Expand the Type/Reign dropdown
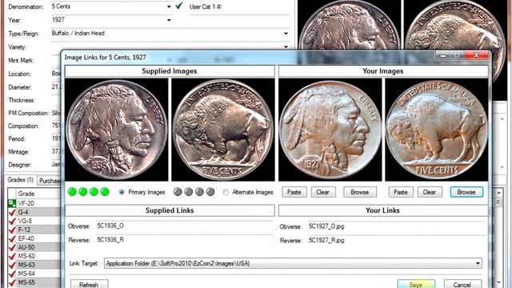 [x=286, y=34]
